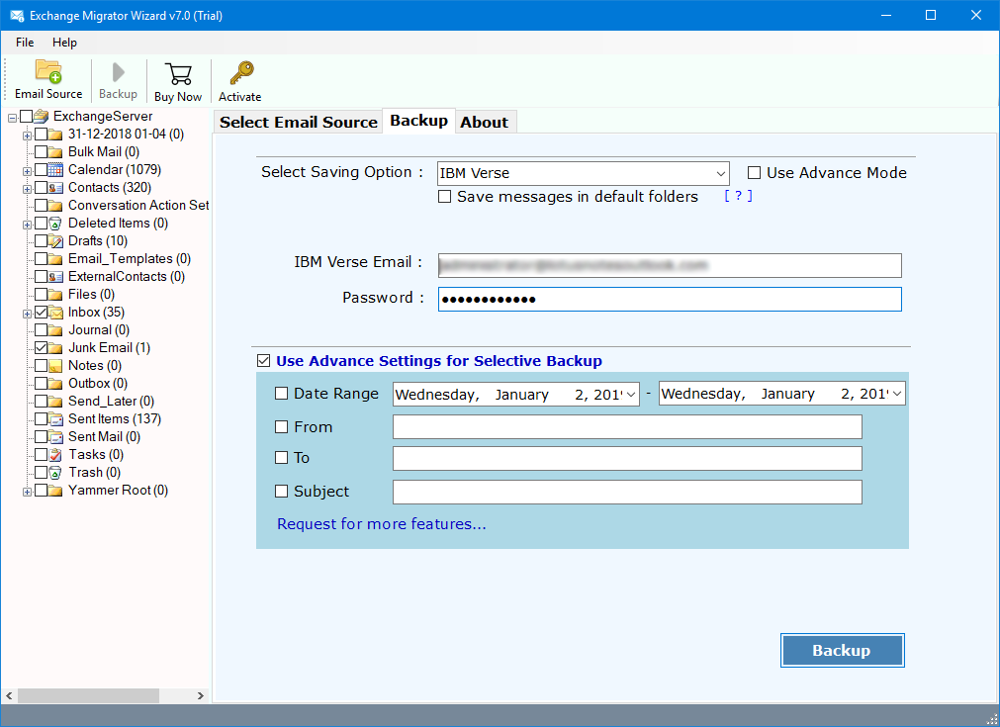Expand the Calendar tree node
Screen dimensions: 1000x727
coord(27,171)
